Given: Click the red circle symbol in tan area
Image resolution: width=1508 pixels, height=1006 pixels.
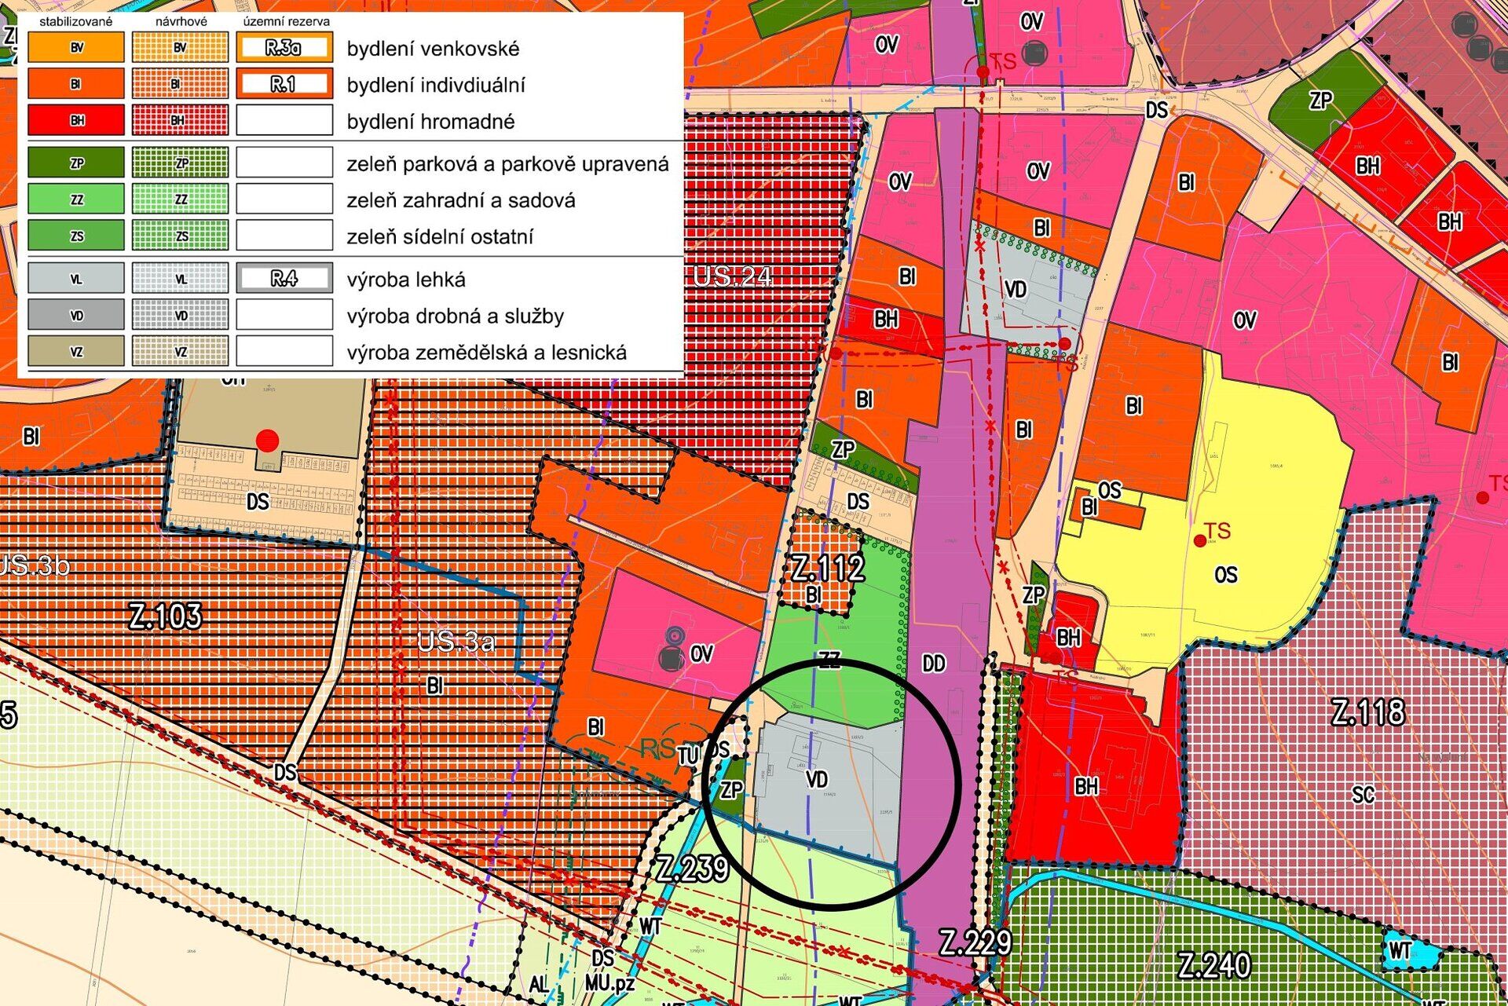Looking at the screenshot, I should [268, 440].
